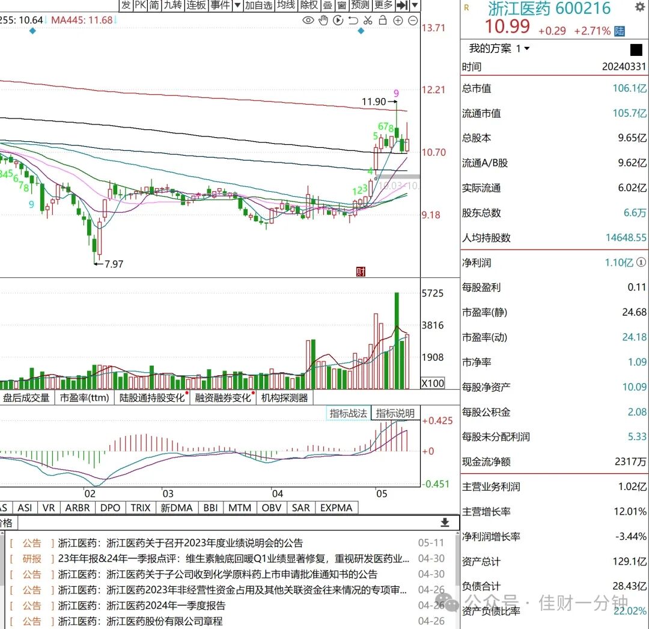Click the black square color swatch
This screenshot has height=629, width=649.
pos(636,50)
